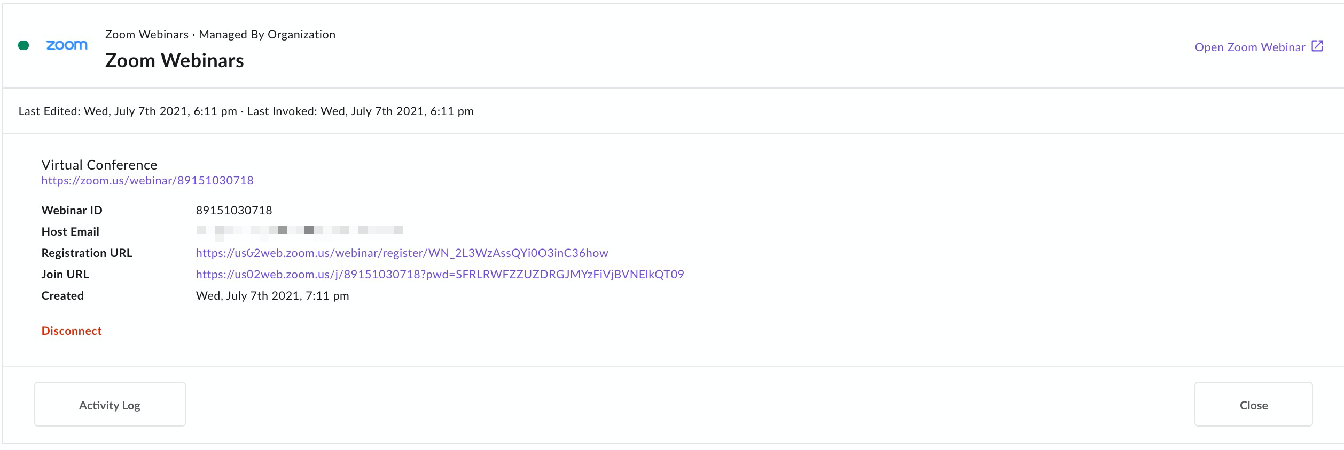Viewport: 1344px width, 450px height.
Task: Open the Registration URL link
Action: click(x=402, y=253)
